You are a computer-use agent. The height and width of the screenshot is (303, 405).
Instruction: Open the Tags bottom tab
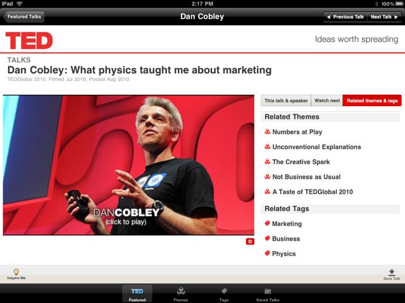(224, 294)
